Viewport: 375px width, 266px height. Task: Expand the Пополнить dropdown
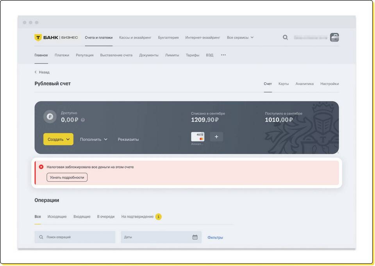[93, 139]
